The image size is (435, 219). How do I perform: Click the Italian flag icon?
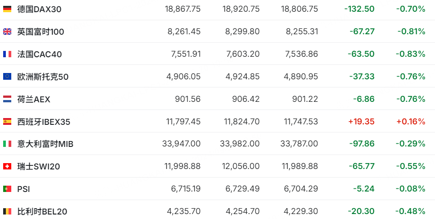click(7, 144)
